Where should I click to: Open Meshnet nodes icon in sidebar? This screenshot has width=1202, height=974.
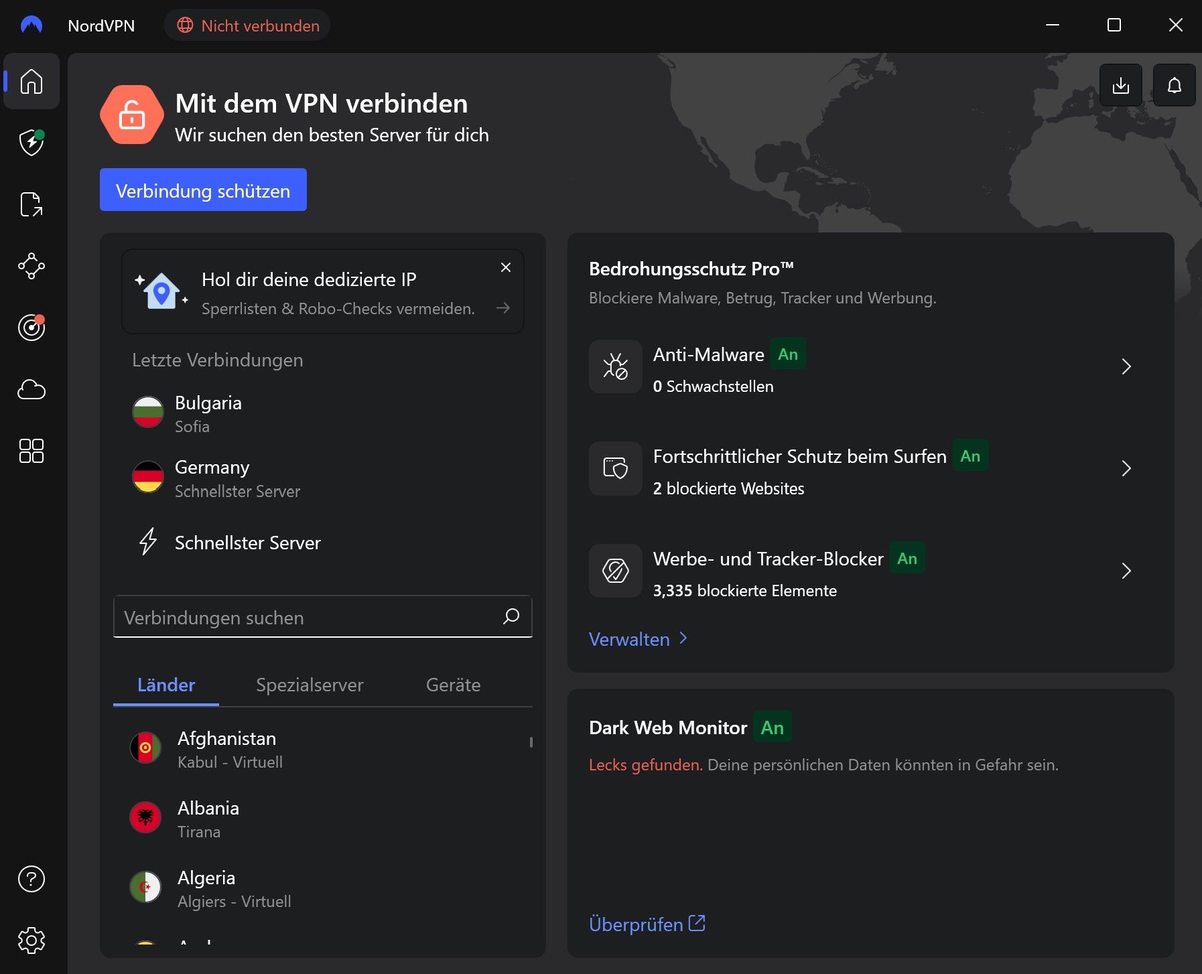31,266
